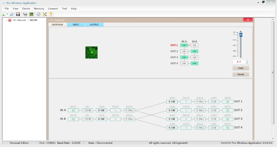Click the Save floppy disk icon

click(18, 14)
